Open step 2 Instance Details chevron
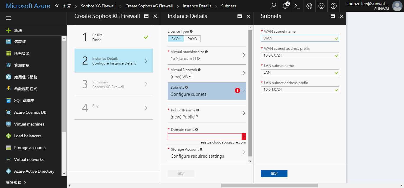The height and width of the screenshot is (188, 404). tap(146, 61)
